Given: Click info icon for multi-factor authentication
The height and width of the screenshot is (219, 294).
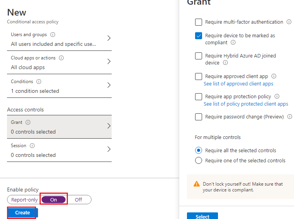Looking at the screenshot, I should [x=289, y=22].
